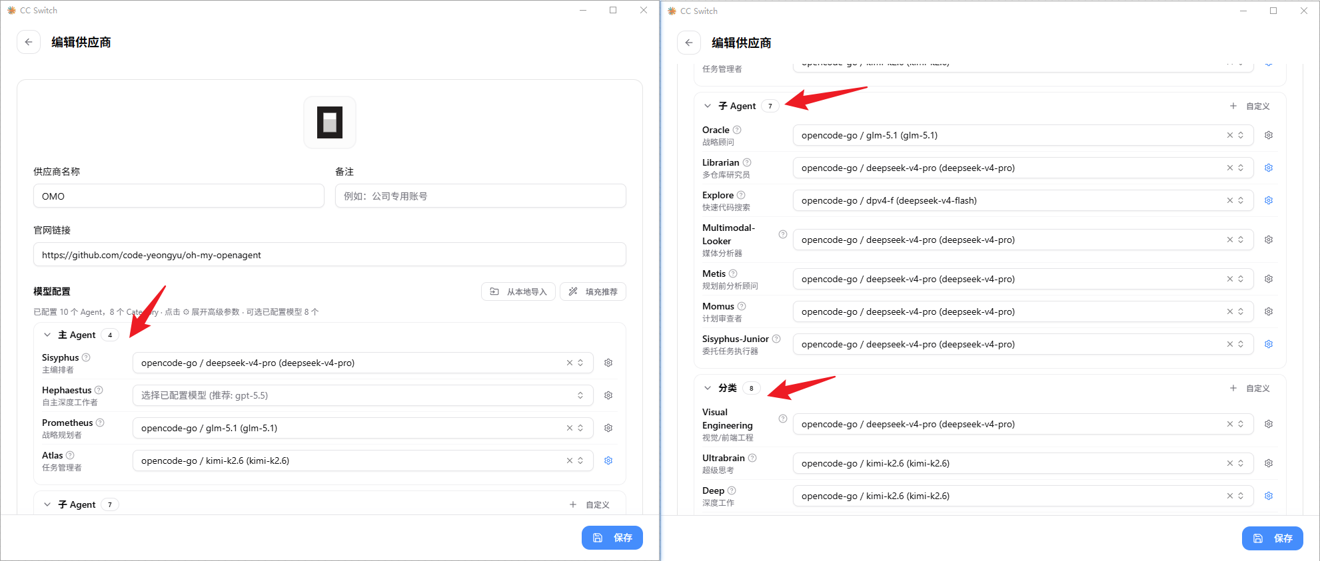This screenshot has height=561, width=1320.
Task: Collapse the 分类 section
Action: (x=708, y=388)
